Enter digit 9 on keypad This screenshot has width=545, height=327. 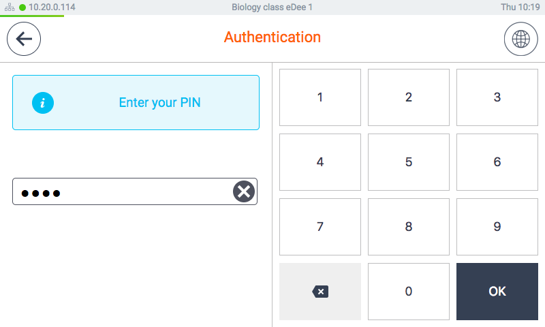pos(497,227)
